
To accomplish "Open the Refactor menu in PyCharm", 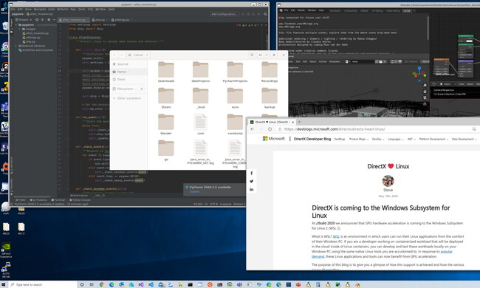I will [x=63, y=9].
